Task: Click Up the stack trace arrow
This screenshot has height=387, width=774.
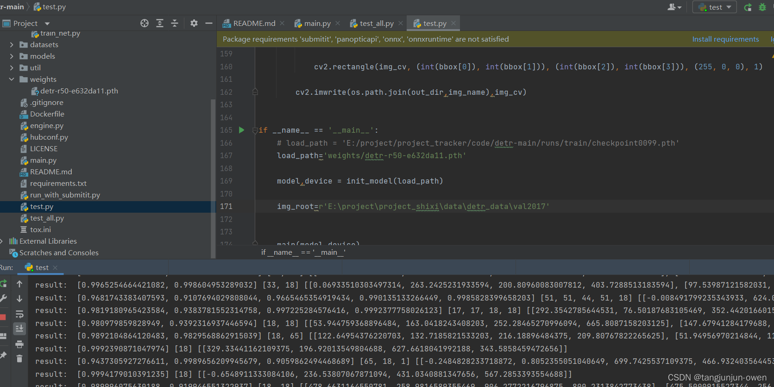Action: [x=19, y=283]
